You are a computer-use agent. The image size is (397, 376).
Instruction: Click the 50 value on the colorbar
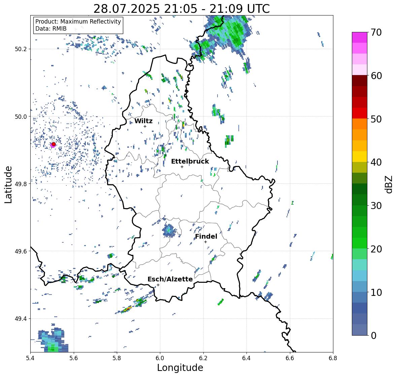coord(376,119)
